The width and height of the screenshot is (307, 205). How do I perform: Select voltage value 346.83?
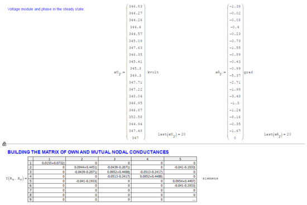pos(136,6)
